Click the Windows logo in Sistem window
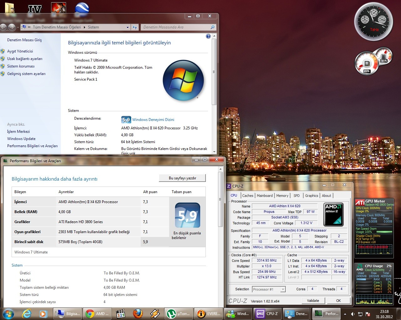 [184, 81]
